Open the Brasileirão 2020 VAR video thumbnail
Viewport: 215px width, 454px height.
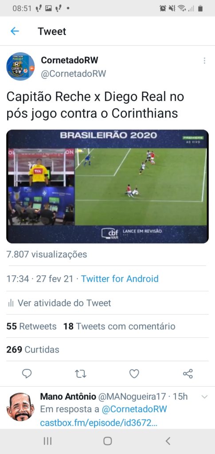pyautogui.click(x=107, y=187)
